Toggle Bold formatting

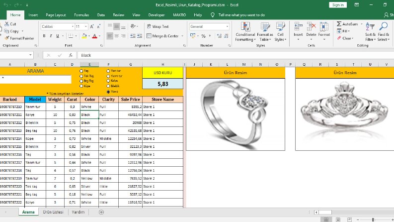coord(44,36)
